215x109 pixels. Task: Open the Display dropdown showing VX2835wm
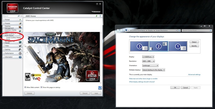[x=148, y=57]
